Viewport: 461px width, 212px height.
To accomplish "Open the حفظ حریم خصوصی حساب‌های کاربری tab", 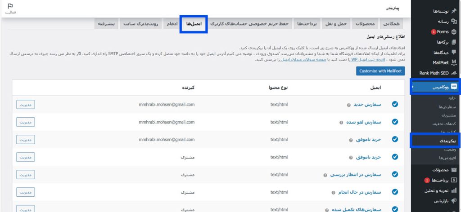I will pos(249,24).
